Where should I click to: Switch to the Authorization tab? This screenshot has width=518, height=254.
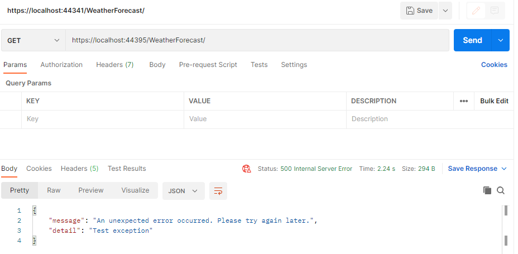point(61,65)
